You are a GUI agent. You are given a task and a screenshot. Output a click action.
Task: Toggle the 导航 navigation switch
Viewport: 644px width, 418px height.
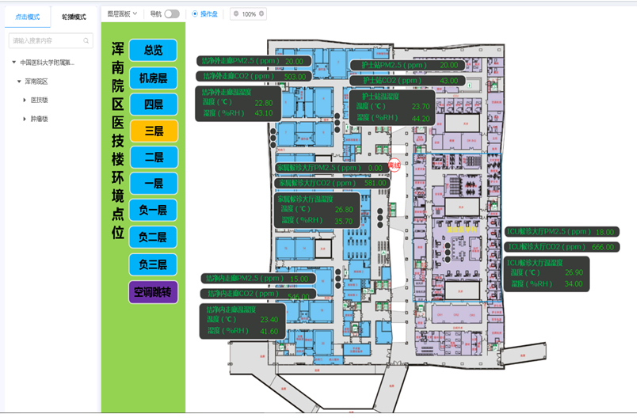click(x=171, y=14)
